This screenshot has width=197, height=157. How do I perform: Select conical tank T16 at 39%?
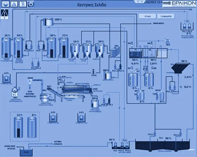pos(100,50)
